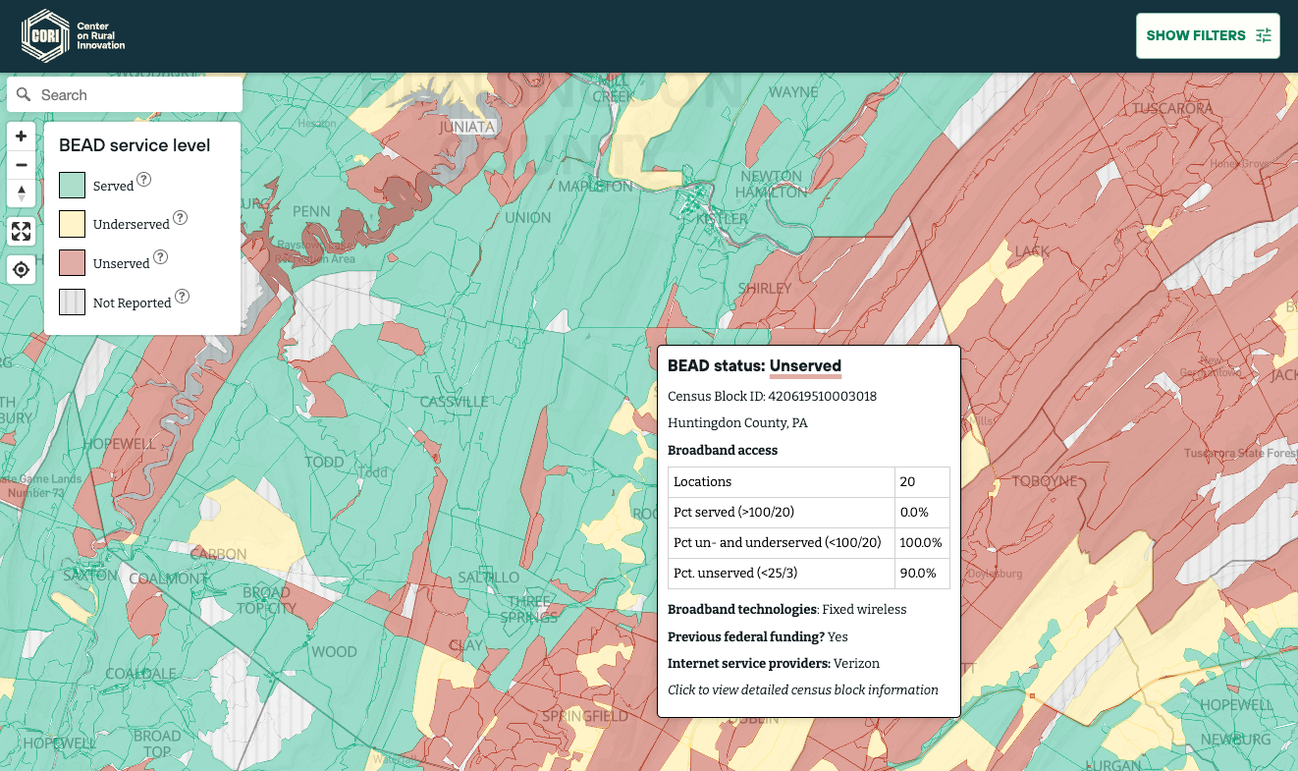Click the sliders icon in filters button

click(1264, 35)
